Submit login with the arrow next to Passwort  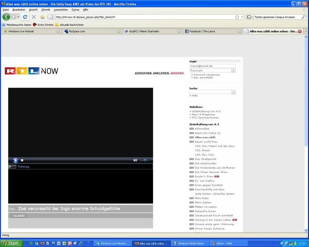click(x=233, y=70)
